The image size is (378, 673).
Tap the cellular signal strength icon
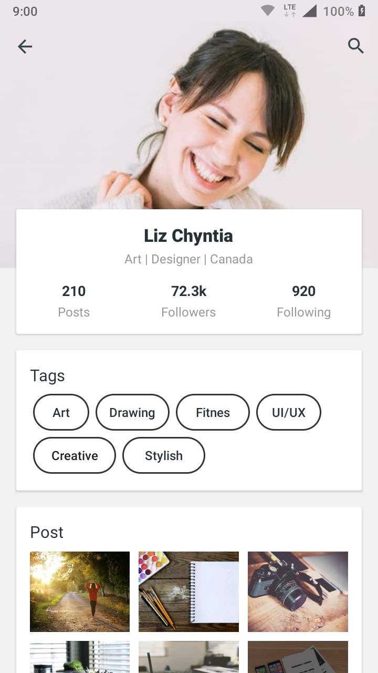[x=310, y=11]
